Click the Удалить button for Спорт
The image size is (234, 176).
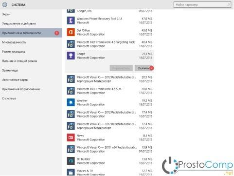coord(144,68)
